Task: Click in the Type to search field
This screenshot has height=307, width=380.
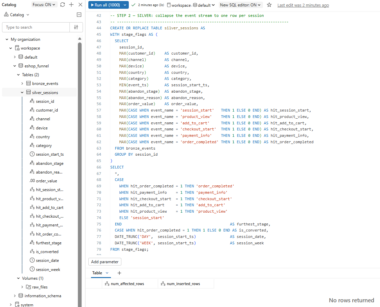Action: coord(36,27)
